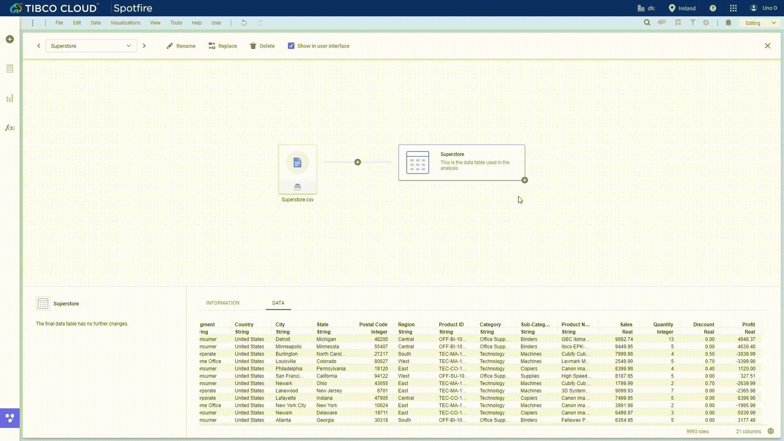Click the Rename button
Image resolution: width=784 pixels, height=441 pixels.
(x=181, y=46)
